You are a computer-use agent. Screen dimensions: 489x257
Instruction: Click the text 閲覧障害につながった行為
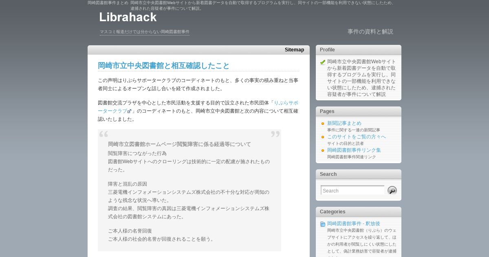[137, 153]
